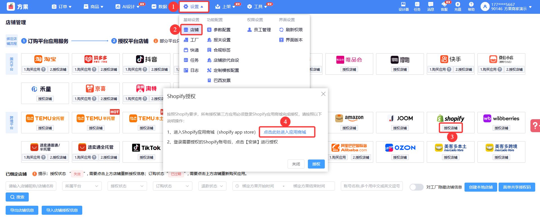Select 店铺 in the settings menu
Image resolution: width=540 pixels, height=217 pixels.
click(x=191, y=30)
